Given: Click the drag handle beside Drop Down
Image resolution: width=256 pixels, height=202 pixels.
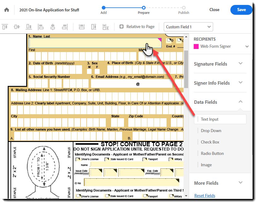Looking at the screenshot, I should coord(198,131).
